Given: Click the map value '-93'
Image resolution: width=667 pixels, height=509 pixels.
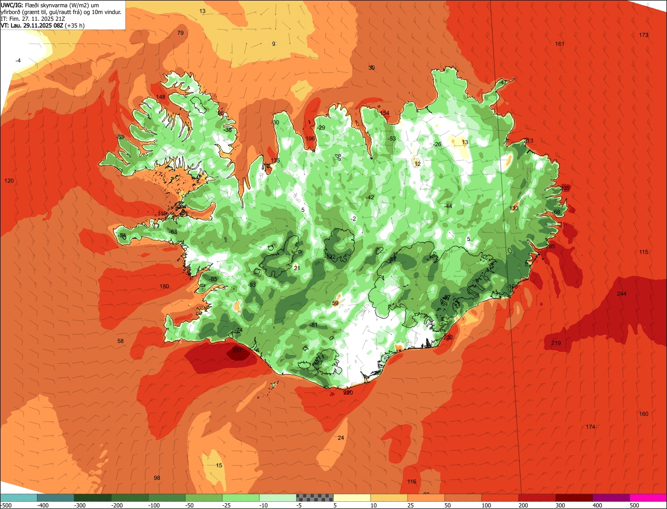Looking at the screenshot, I should (x=252, y=285).
